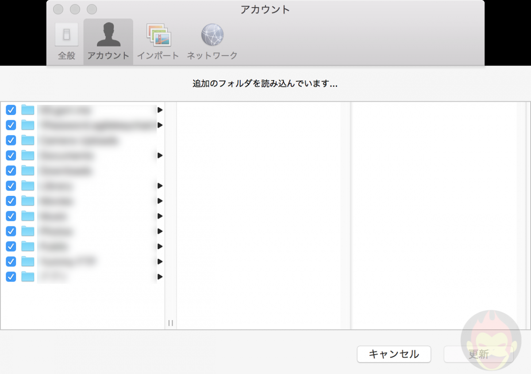Click the eighth folder icon in the sidebar

27,216
